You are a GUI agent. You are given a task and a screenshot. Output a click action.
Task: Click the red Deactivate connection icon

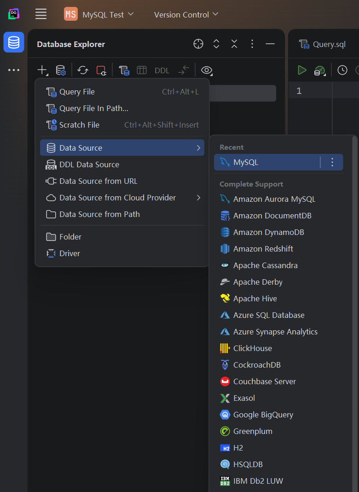[101, 70]
